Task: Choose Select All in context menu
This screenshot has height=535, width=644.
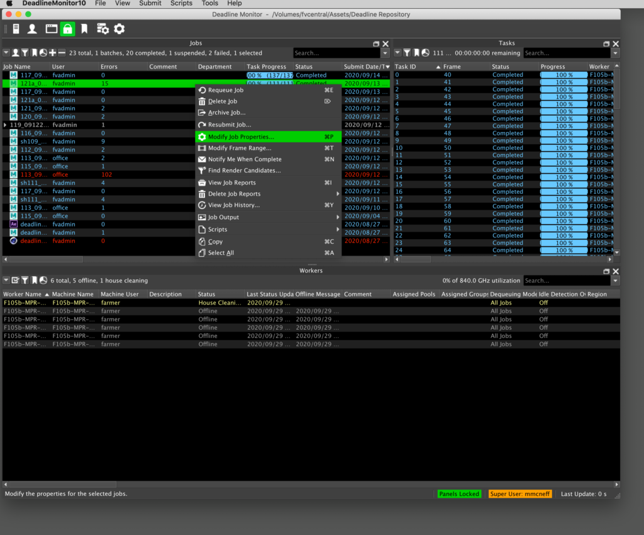Action: 269,252
